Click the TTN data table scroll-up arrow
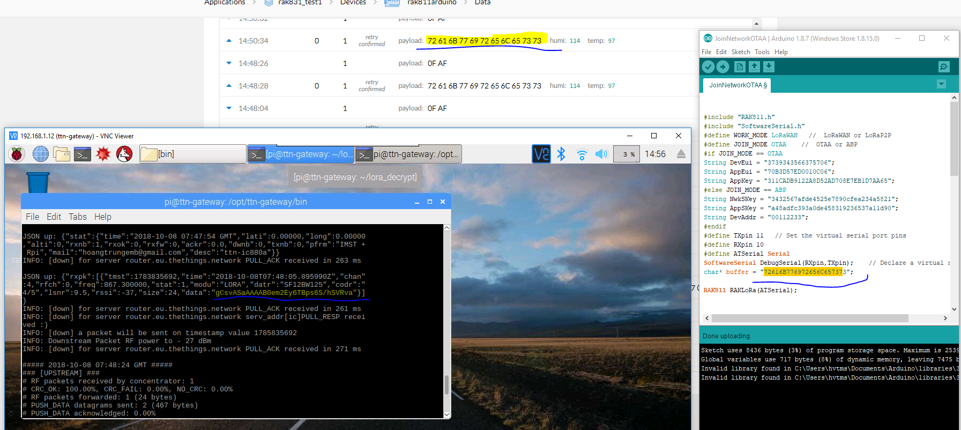The height and width of the screenshot is (430, 961). (756, 24)
